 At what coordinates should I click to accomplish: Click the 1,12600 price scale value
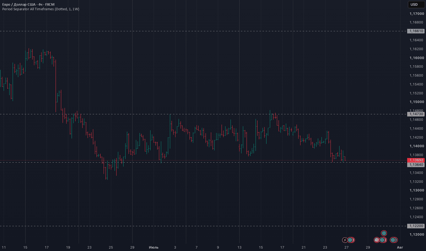tap(417, 208)
